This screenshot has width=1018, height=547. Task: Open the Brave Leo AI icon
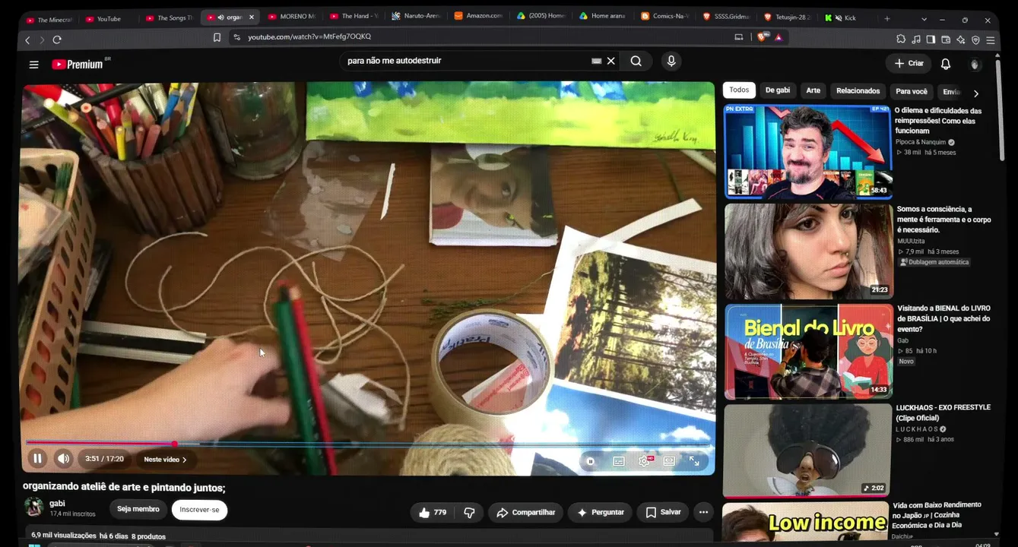(961, 40)
